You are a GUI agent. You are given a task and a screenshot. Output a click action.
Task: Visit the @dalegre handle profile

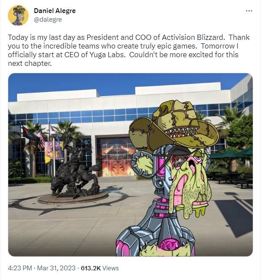click(x=48, y=19)
